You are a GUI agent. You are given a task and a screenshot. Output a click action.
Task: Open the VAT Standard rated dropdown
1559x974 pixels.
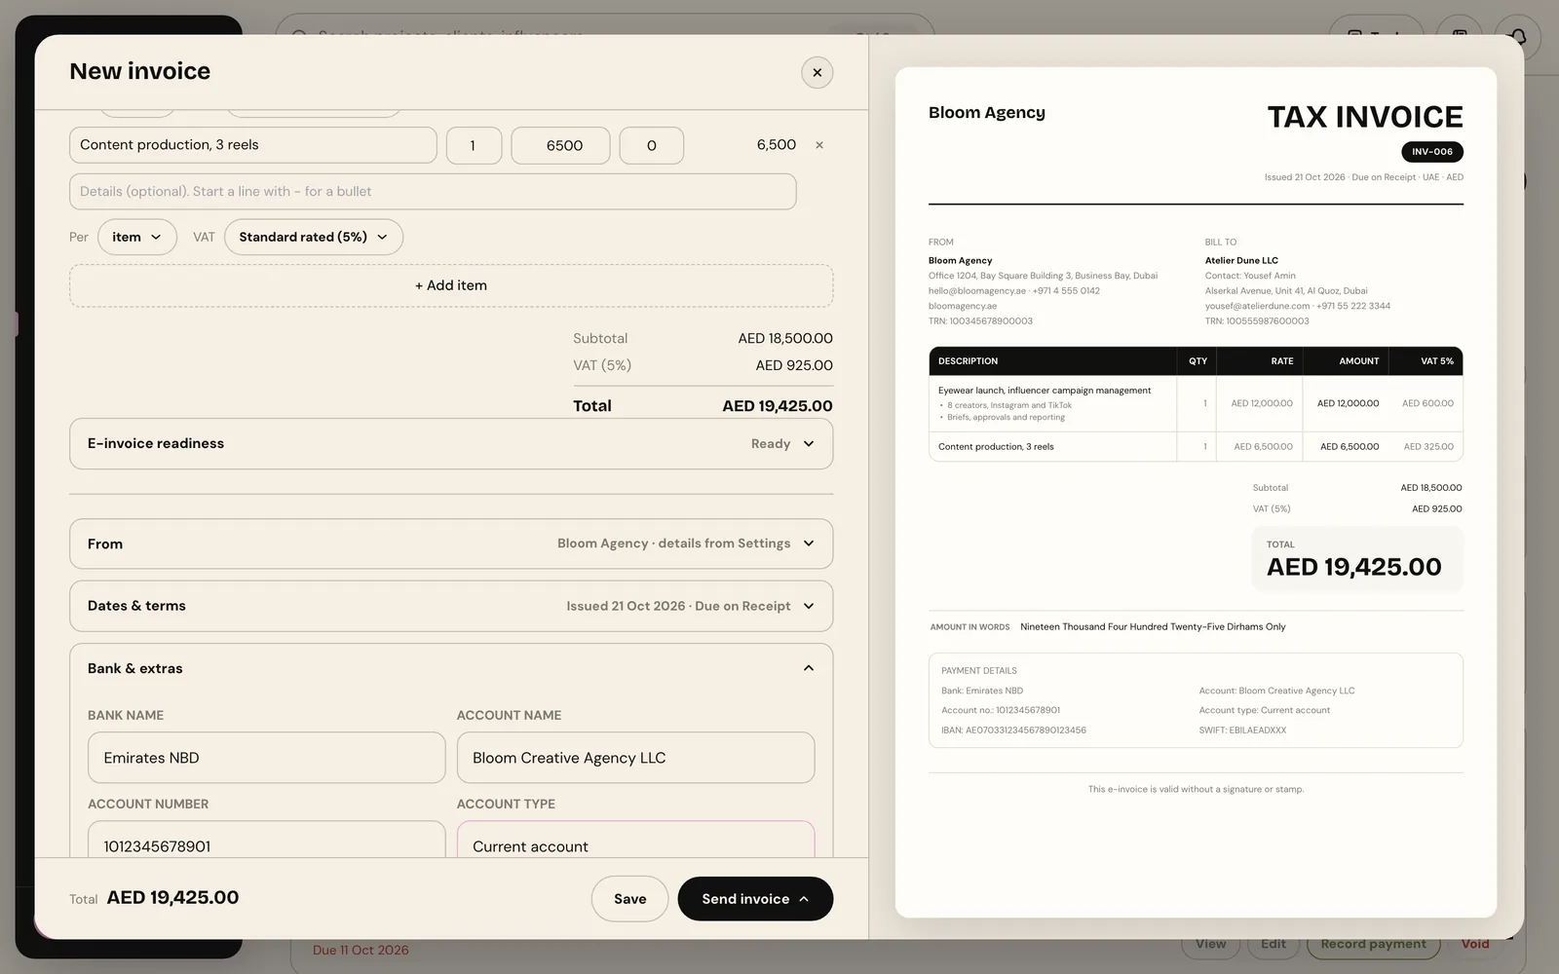314,237
